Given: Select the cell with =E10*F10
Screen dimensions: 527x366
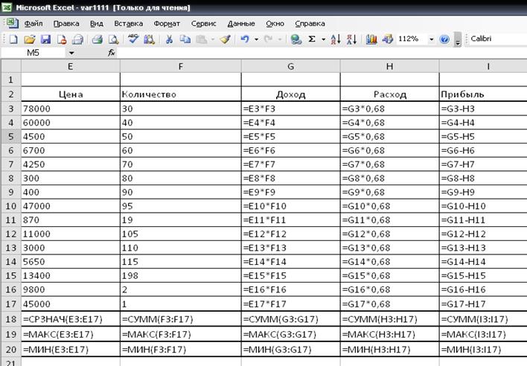Looking at the screenshot, I should (291, 206).
